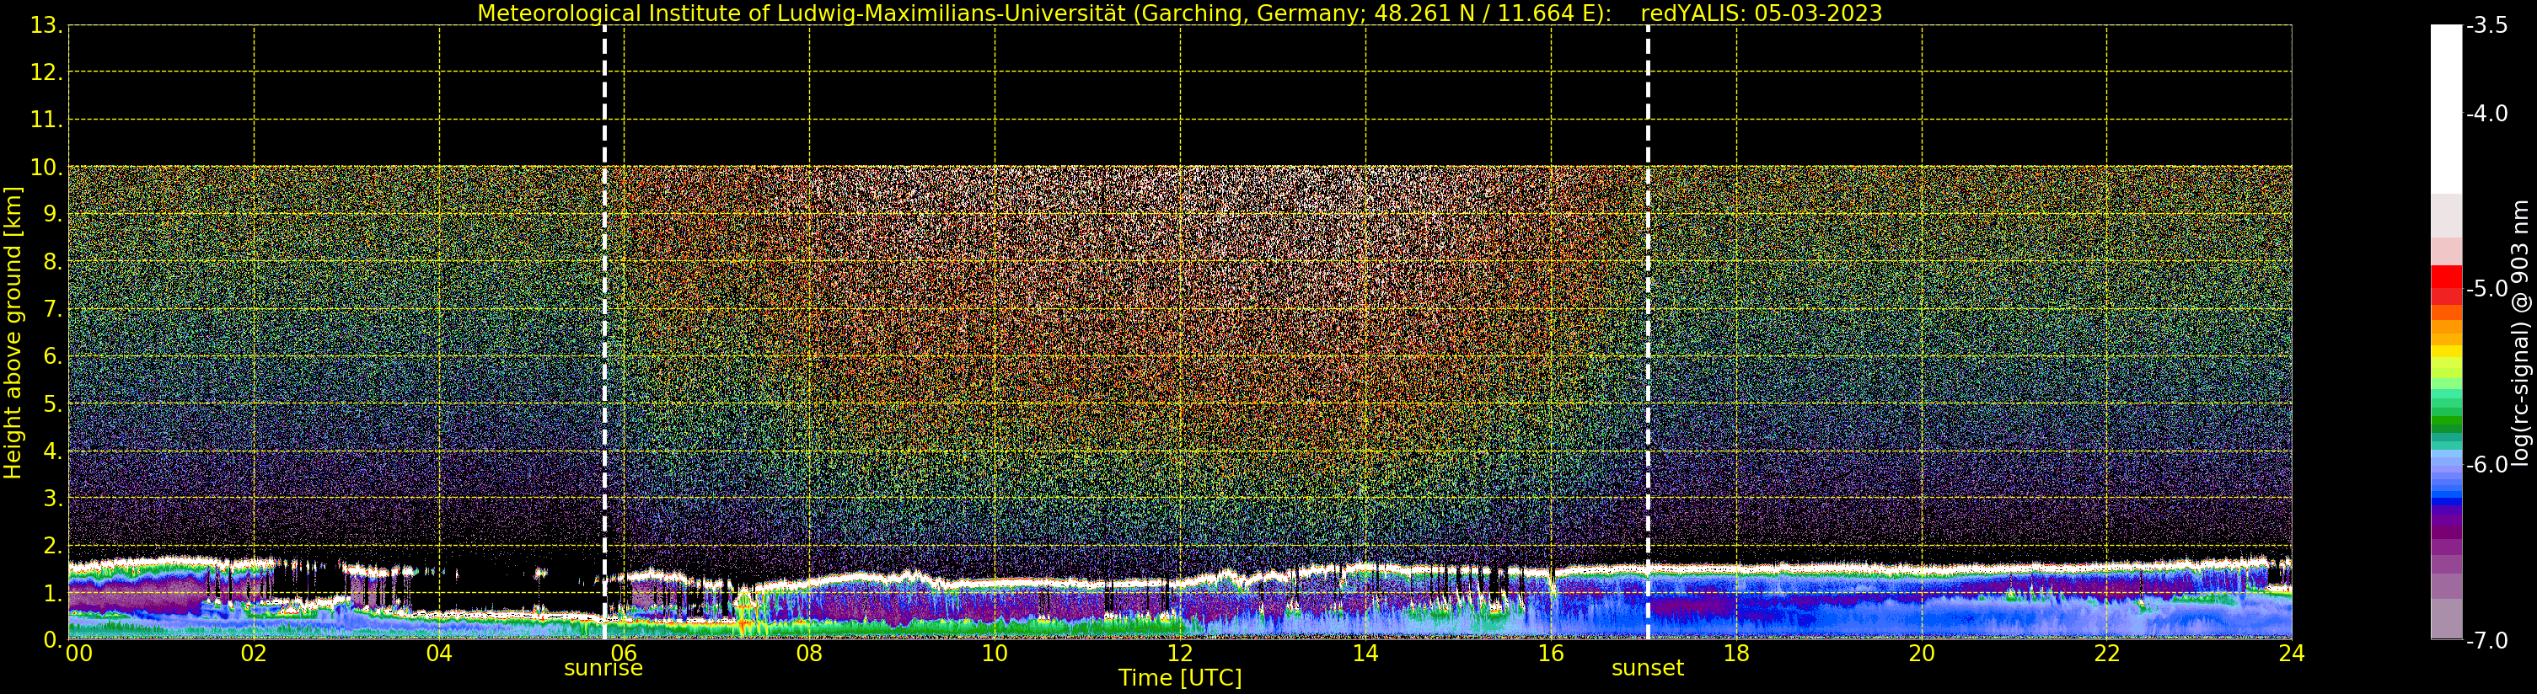Click the "5." height axis tick label
Image resolution: width=2537 pixels, height=694 pixels.
[x=52, y=403]
